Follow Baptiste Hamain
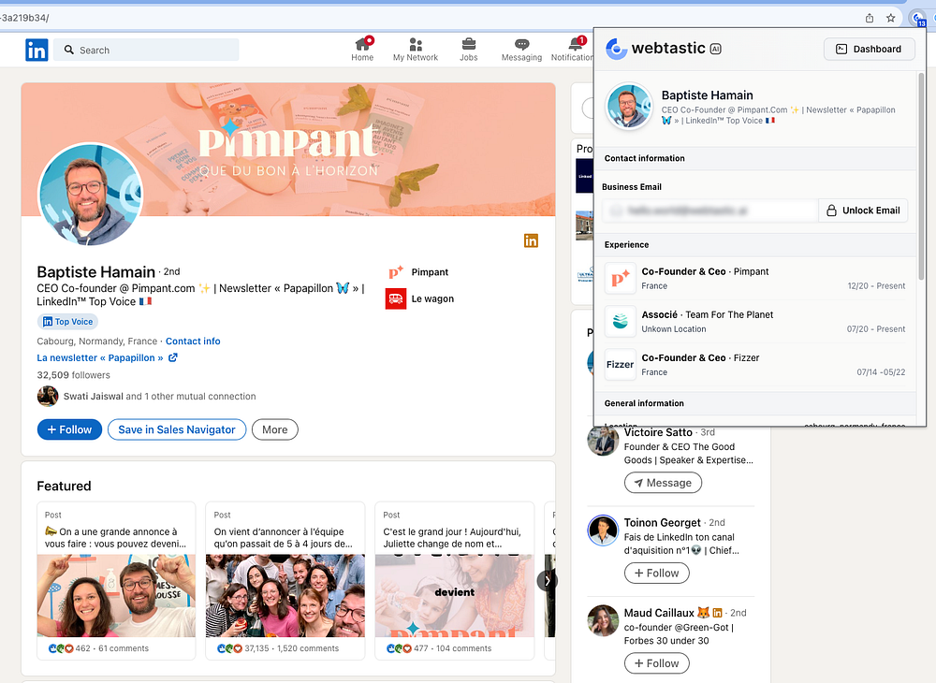The width and height of the screenshot is (936, 683). coord(70,429)
